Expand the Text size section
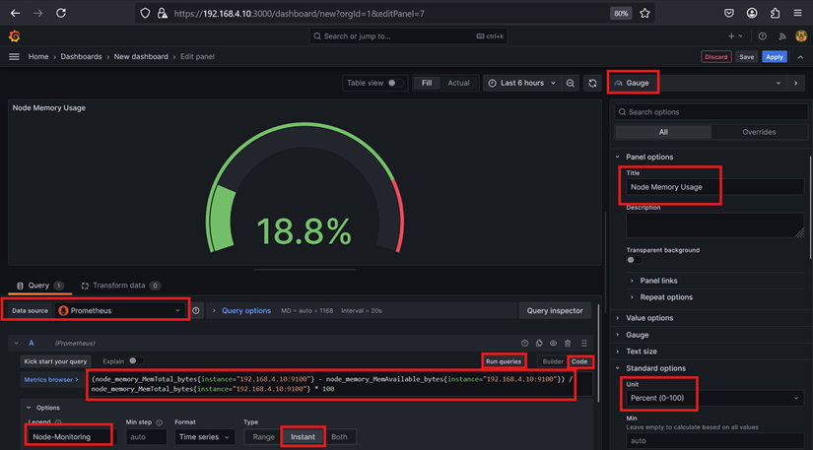The height and width of the screenshot is (450, 813). 642,352
